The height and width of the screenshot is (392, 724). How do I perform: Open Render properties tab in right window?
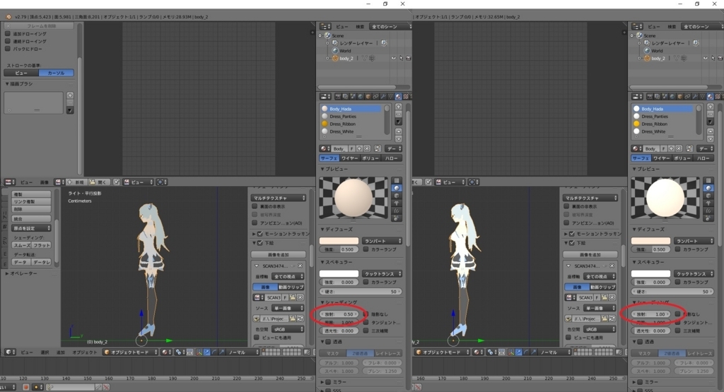coord(650,96)
